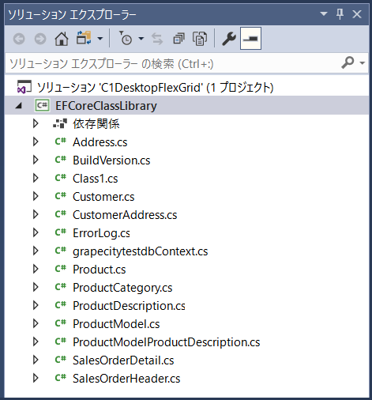372x400 pixels.
Task: Pin the Solution Explorer panel
Action: pyautogui.click(x=340, y=13)
